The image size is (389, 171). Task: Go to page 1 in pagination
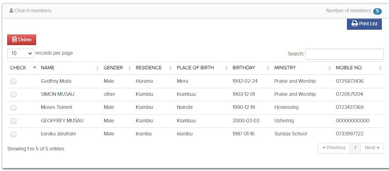(355, 148)
